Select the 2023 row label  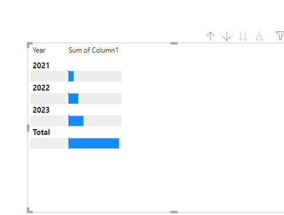(x=41, y=110)
